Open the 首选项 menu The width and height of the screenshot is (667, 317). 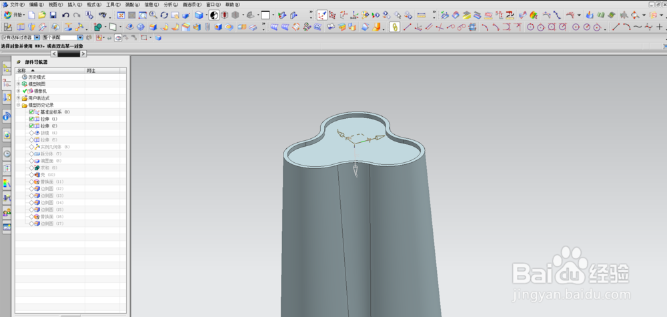point(192,4)
